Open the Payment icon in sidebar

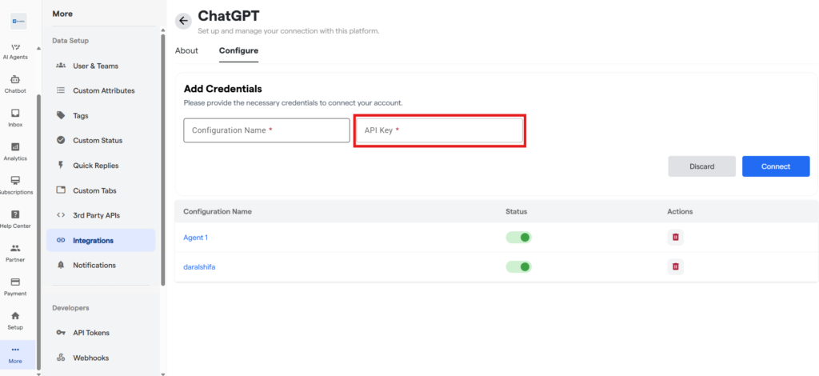point(15,282)
